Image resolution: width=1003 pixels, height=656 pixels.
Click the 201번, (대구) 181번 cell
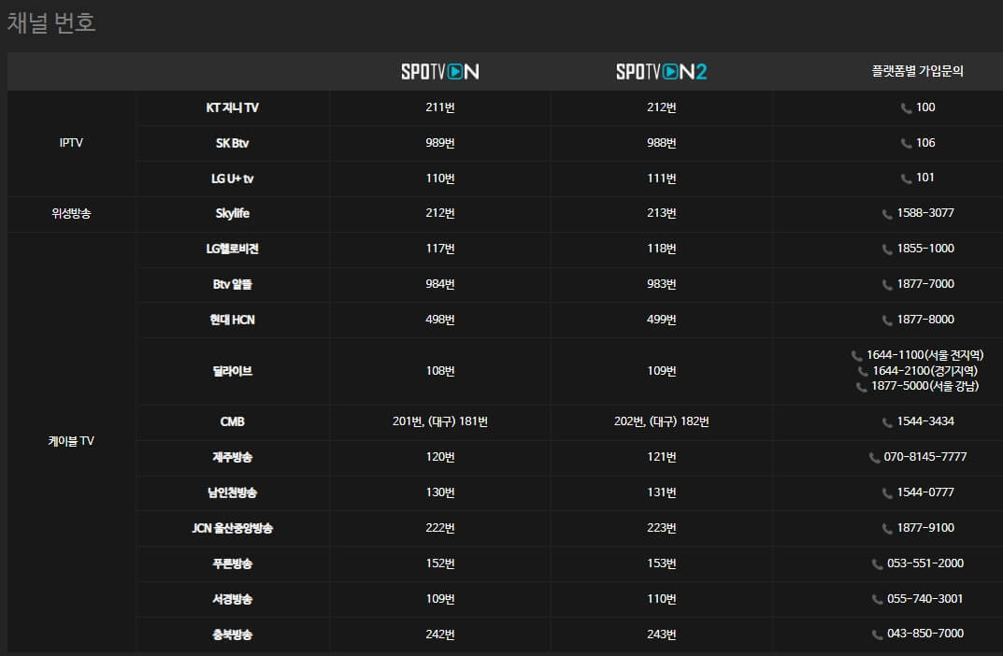point(440,422)
